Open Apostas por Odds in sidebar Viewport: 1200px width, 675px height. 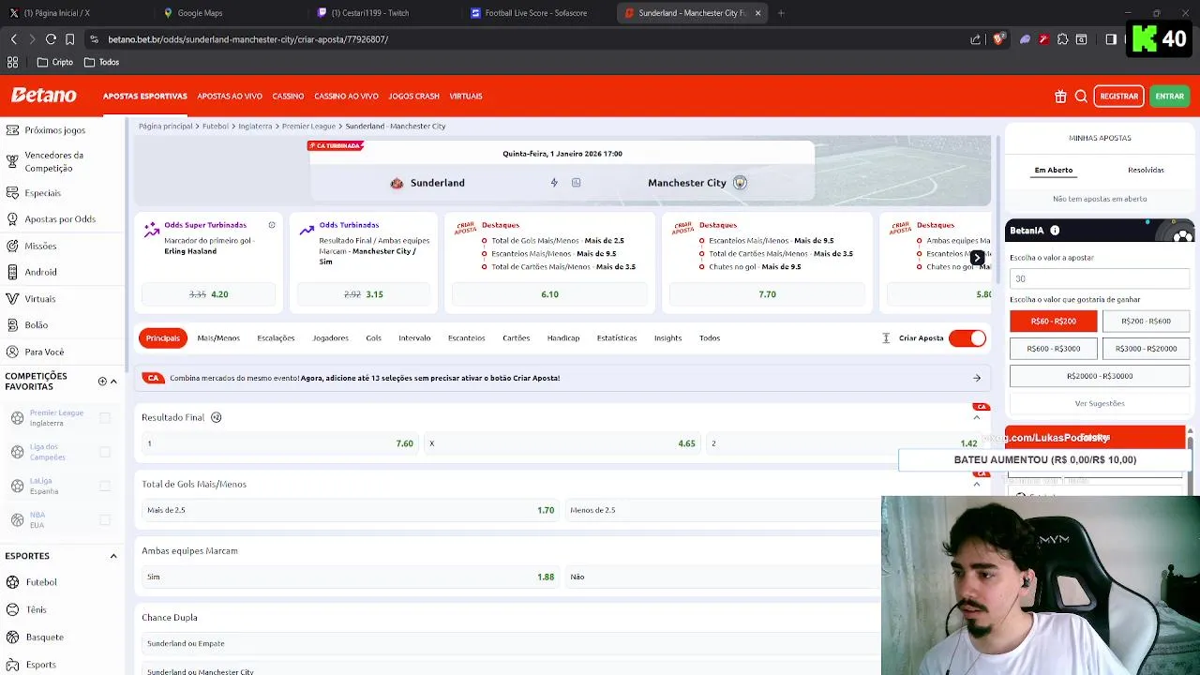point(59,219)
